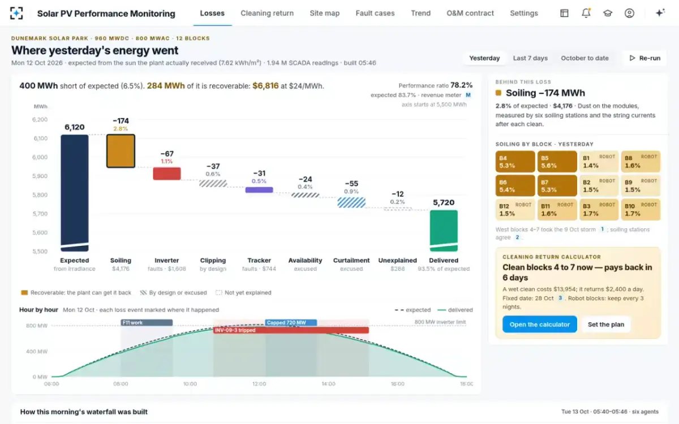Select the hatched Clipping loss bar
This screenshot has width=679, height=424.
point(213,183)
